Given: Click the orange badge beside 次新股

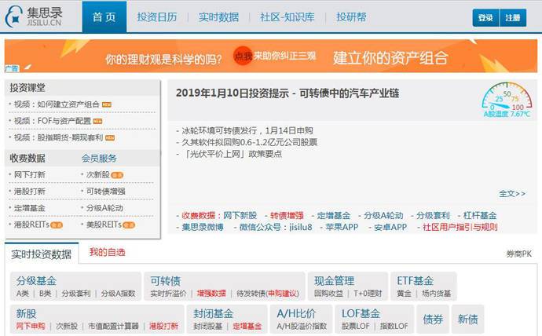Looking at the screenshot, I should tap(117, 175).
